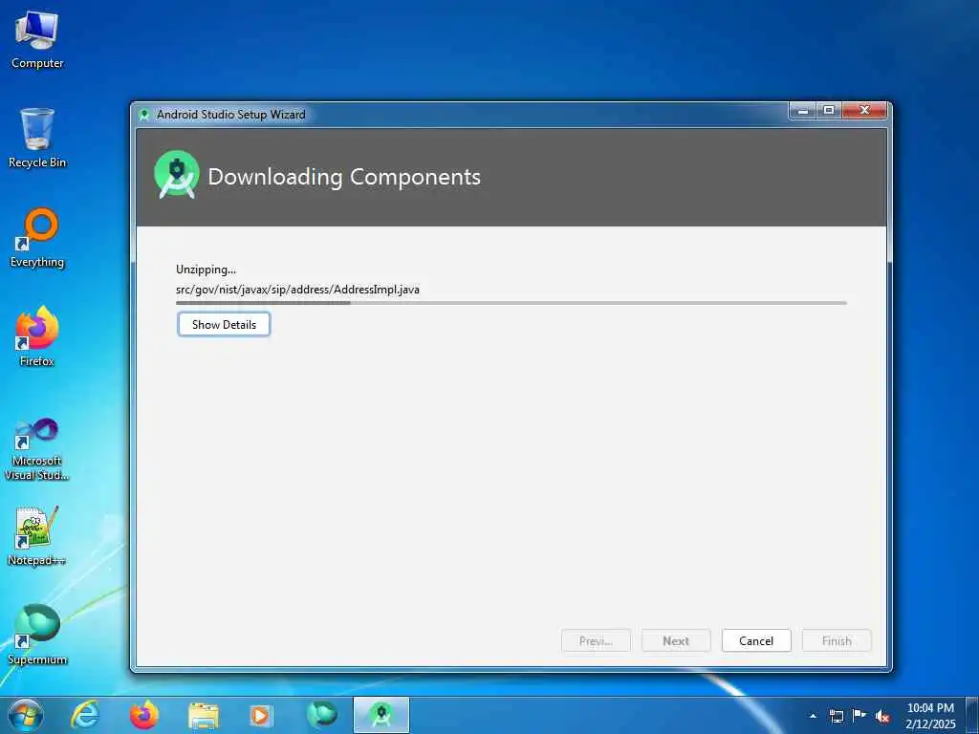The image size is (979, 734).
Task: Open Windows Media Player from taskbar
Action: point(261,716)
